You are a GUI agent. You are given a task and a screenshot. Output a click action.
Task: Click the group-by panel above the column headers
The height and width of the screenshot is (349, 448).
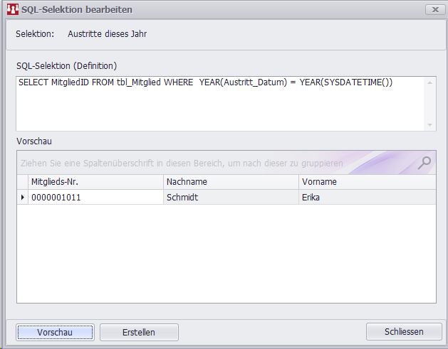(x=214, y=163)
